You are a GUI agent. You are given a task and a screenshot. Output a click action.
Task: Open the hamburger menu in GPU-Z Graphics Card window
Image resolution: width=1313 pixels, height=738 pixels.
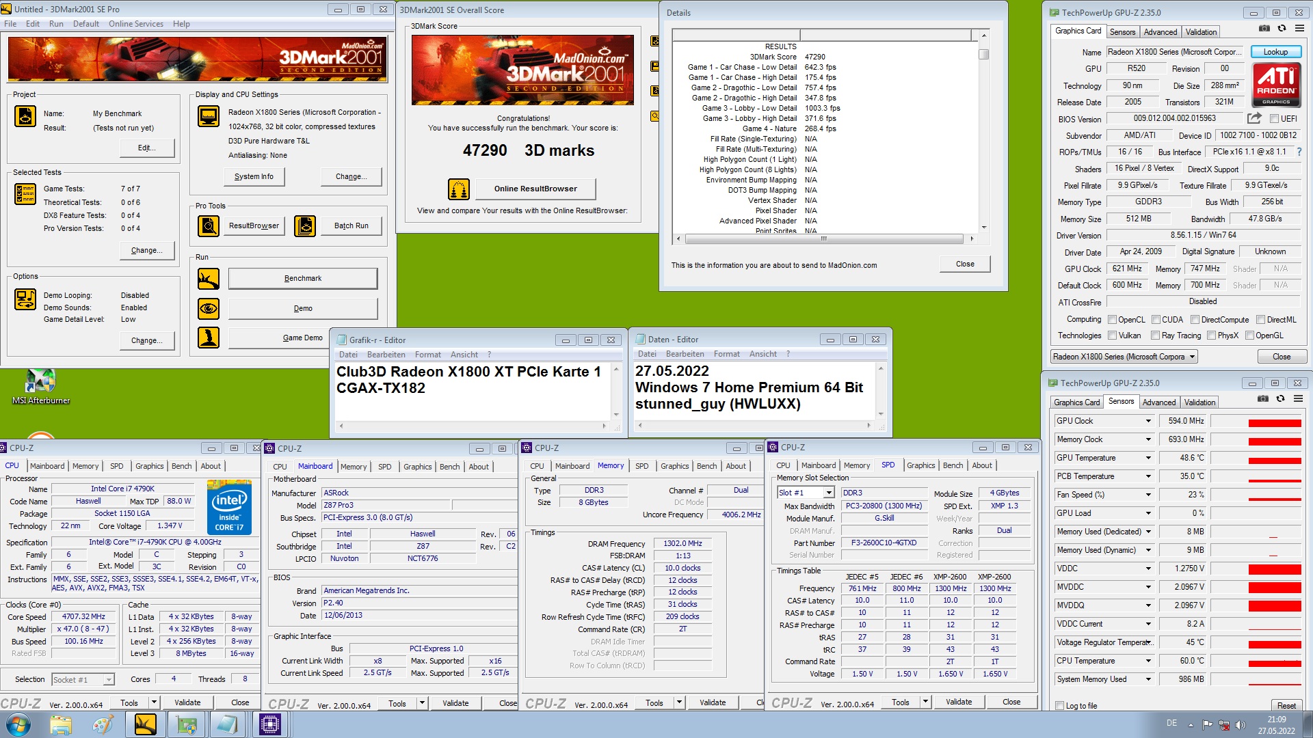pyautogui.click(x=1299, y=29)
